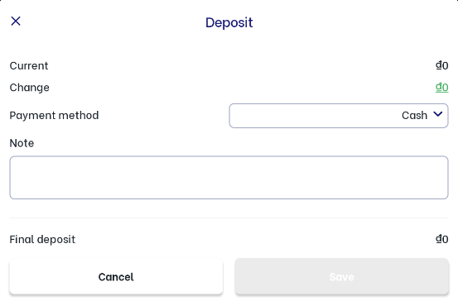458x306 pixels.
Task: Click the bottom edge of the Note field
Action: [x=229, y=198]
